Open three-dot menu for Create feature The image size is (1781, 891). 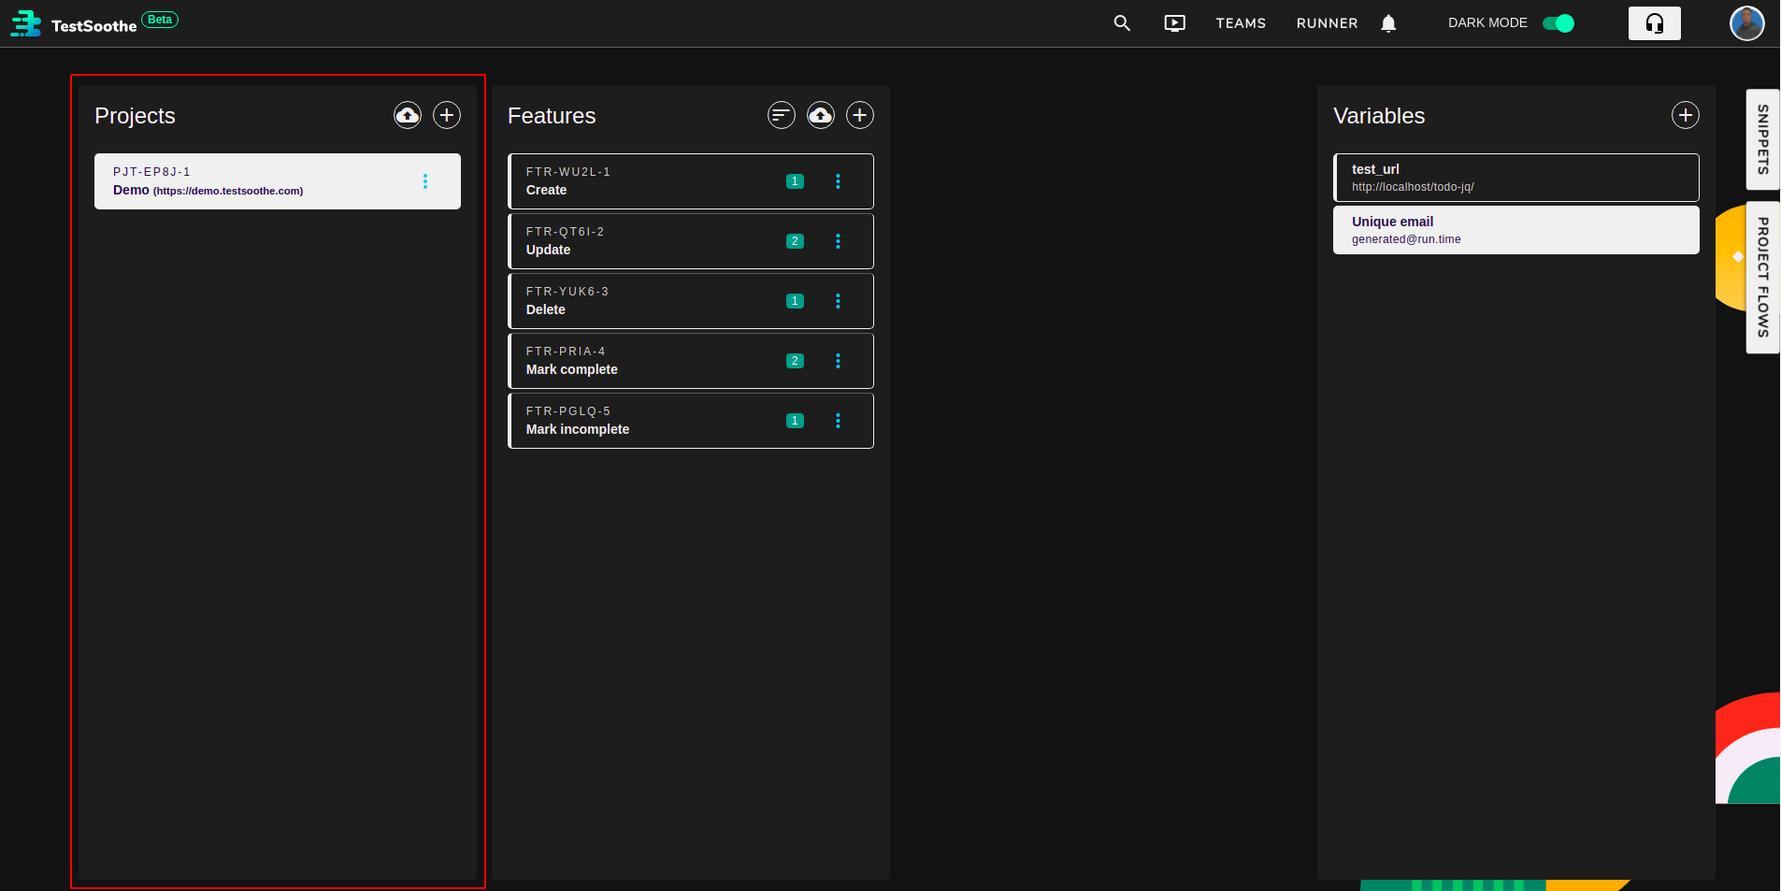tap(838, 181)
